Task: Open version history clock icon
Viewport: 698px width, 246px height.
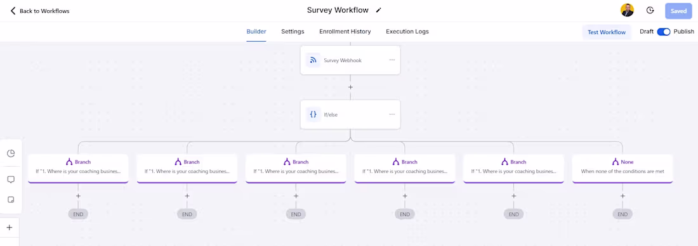Action: click(650, 10)
